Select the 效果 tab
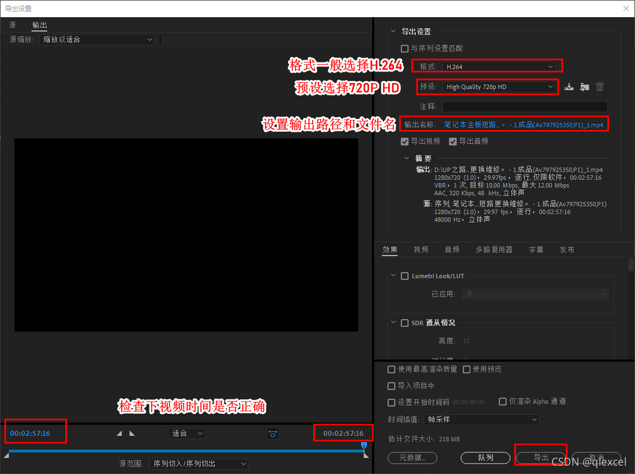Image resolution: width=635 pixels, height=474 pixels. point(390,249)
